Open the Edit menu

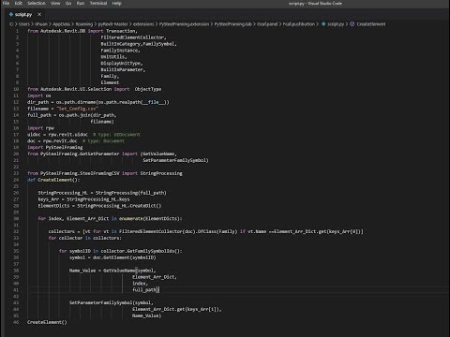tap(19, 3)
